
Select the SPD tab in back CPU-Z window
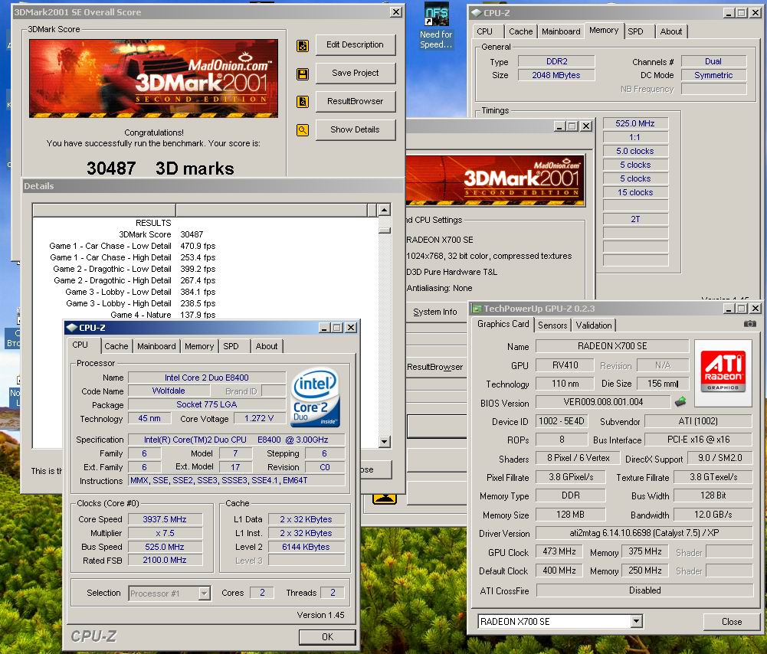635,31
